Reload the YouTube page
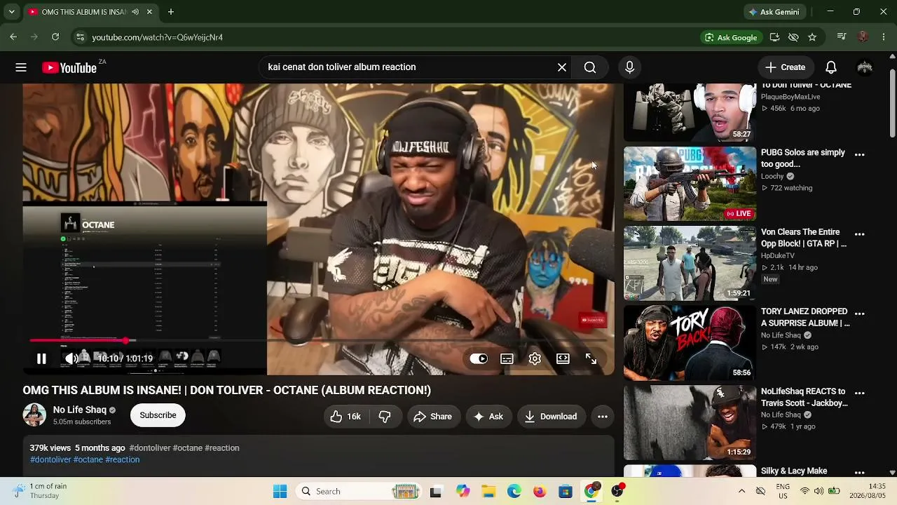 (x=55, y=37)
